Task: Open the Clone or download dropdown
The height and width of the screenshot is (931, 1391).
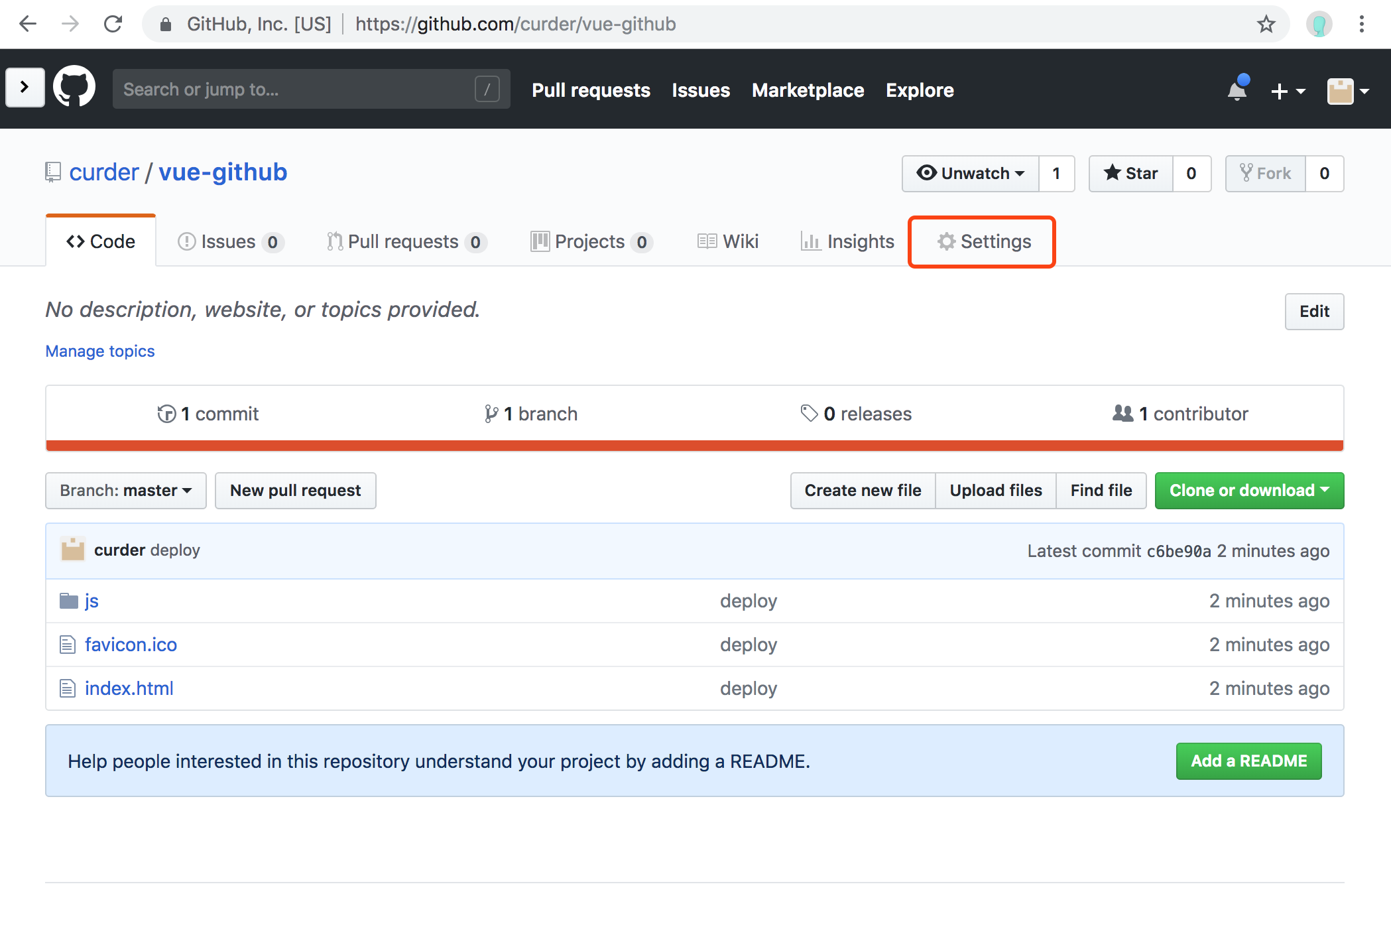Action: click(1249, 491)
